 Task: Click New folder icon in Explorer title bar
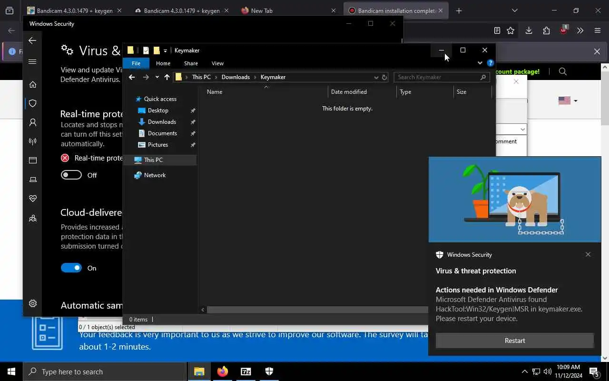(x=157, y=50)
